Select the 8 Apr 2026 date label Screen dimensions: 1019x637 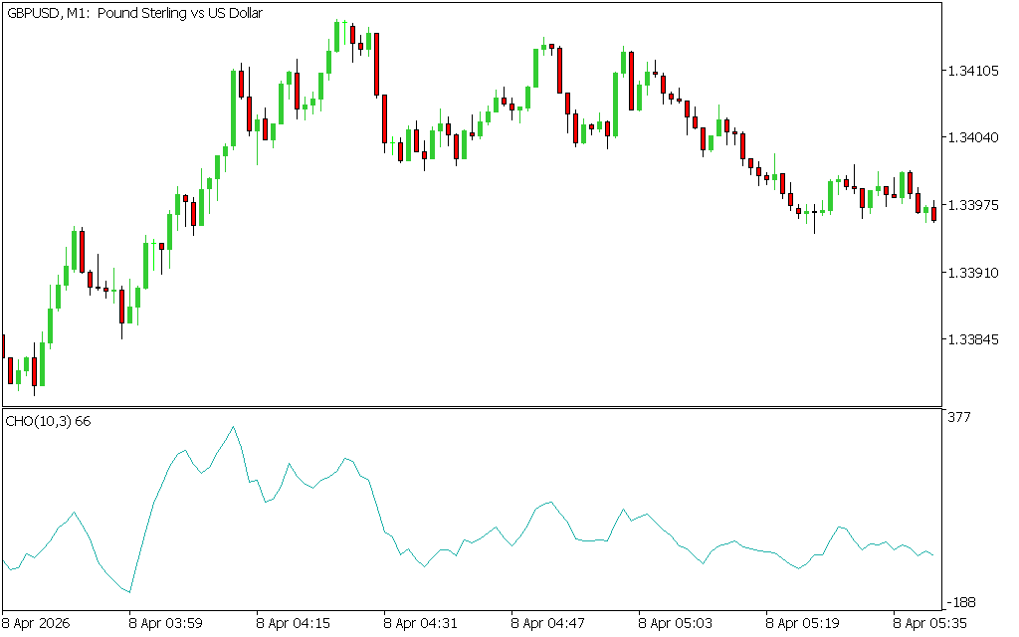38,624
